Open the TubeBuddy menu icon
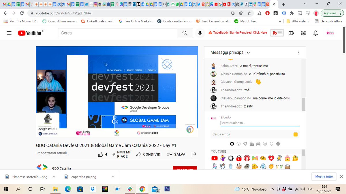Image resolution: width=346 pixels, height=194 pixels. click(x=277, y=33)
